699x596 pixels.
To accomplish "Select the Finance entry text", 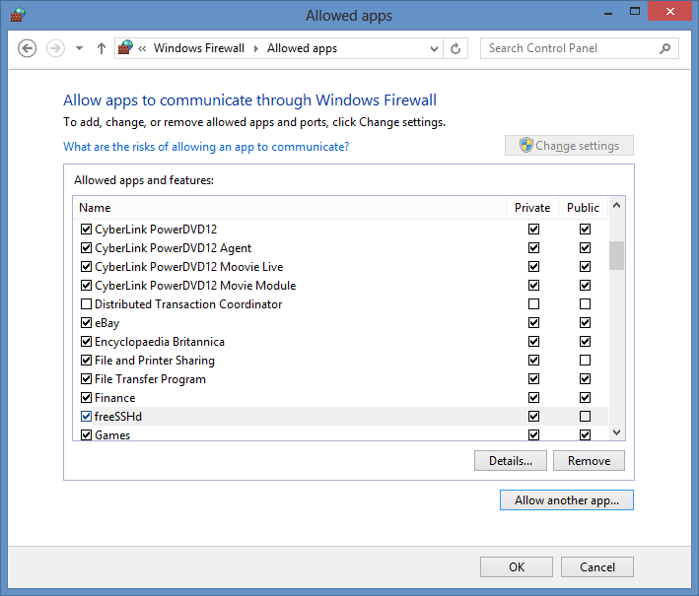I will click(115, 398).
